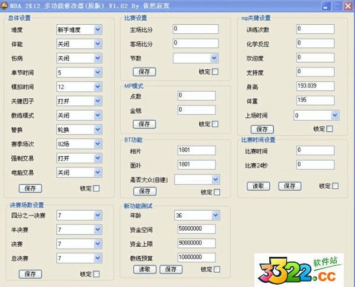Close the NBA 2K12 修改器 window
This screenshot has width=355, height=287.
348,6
